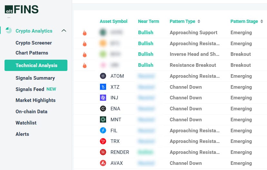Click flame icon in Resistance Breakout row

pyautogui.click(x=84, y=65)
